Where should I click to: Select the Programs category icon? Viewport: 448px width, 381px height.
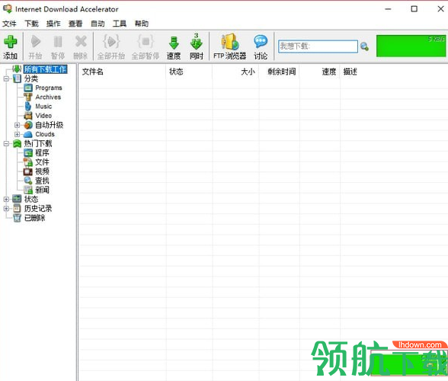(28, 88)
